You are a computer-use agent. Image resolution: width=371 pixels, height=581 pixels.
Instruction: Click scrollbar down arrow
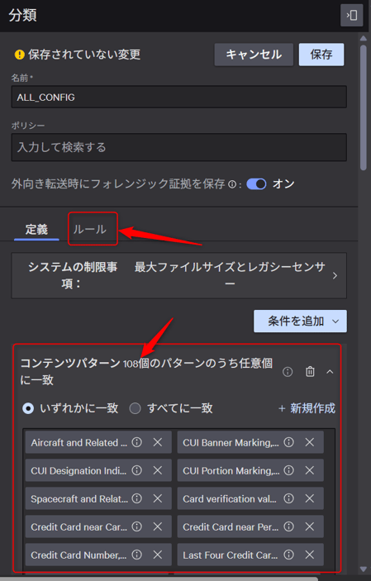(364, 569)
